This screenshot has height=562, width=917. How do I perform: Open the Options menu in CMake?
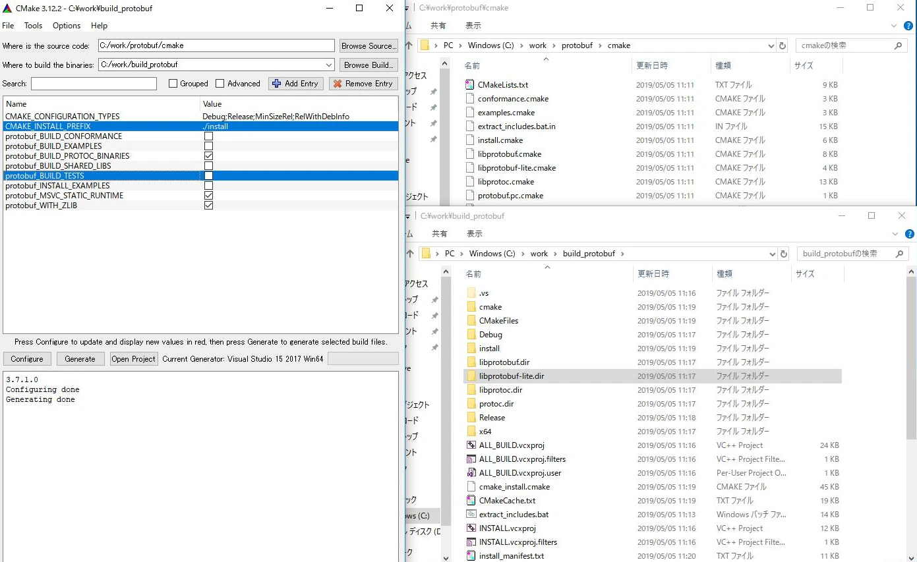click(x=67, y=26)
